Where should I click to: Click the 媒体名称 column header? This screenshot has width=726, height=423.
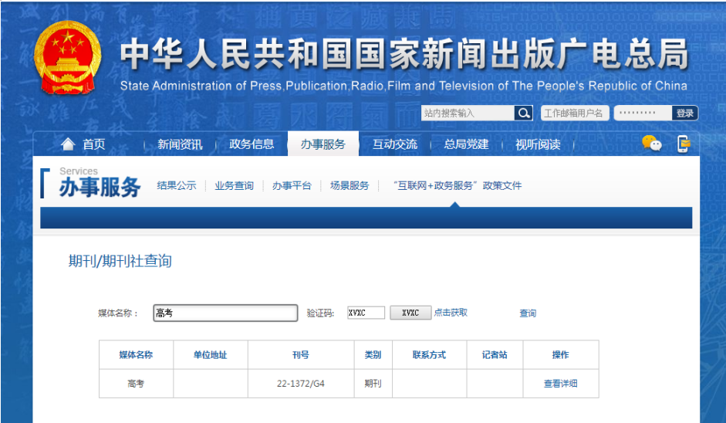tap(136, 355)
